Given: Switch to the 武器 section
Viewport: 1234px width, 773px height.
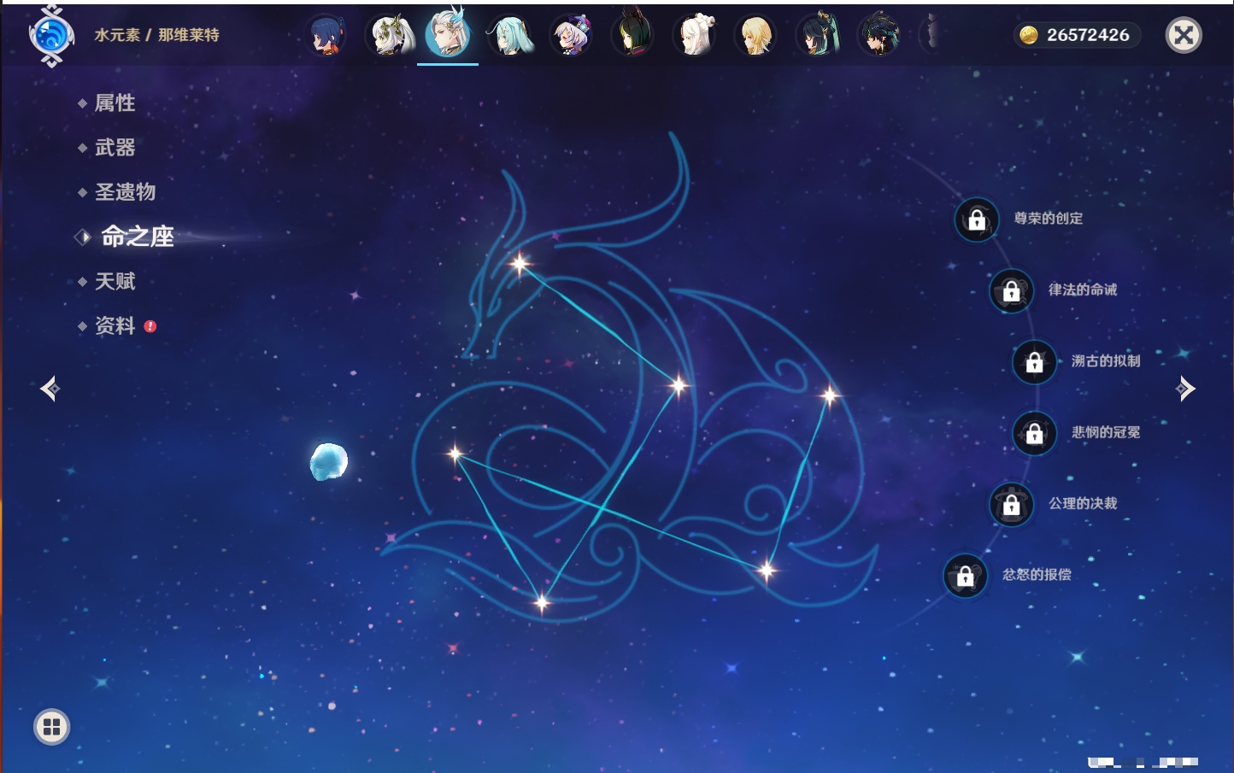Looking at the screenshot, I should tap(115, 148).
